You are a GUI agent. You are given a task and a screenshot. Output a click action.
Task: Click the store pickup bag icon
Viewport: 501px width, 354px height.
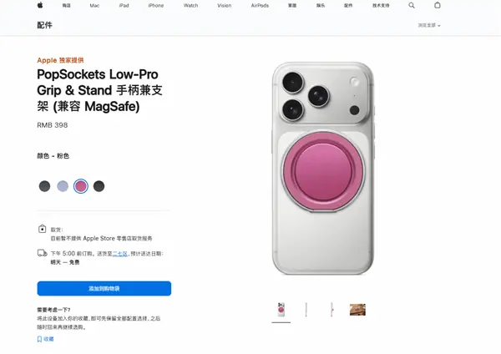tap(43, 229)
